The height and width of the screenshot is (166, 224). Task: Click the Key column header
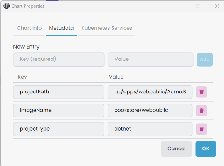pos(22,77)
